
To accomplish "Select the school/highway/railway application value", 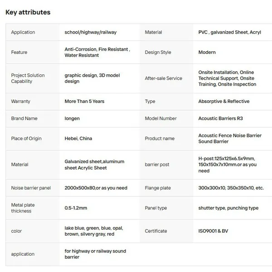I will [x=91, y=32].
